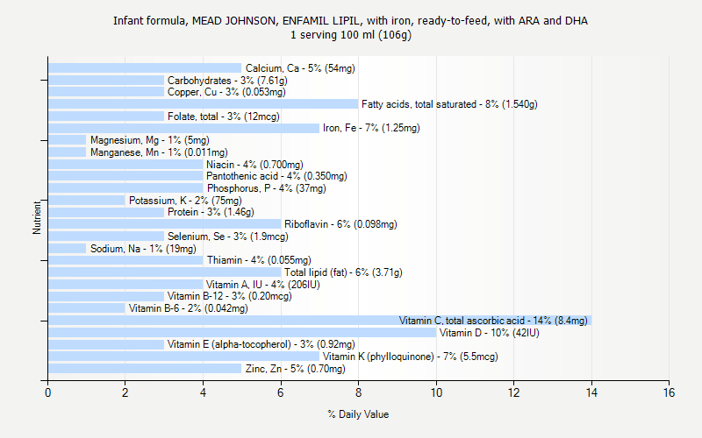Click the blue bar for Total lipid (fat)

tap(165, 272)
